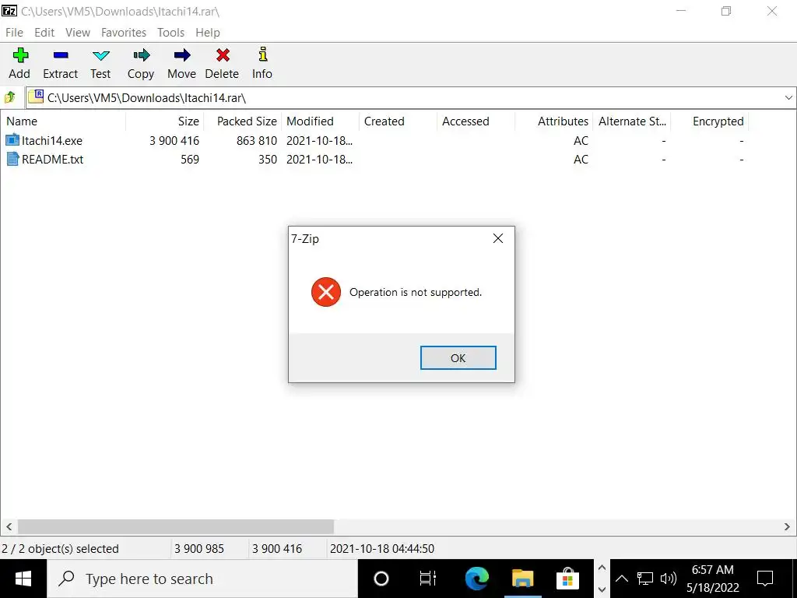
Task: Select the Itachi14.exe file icon
Action: pos(12,140)
